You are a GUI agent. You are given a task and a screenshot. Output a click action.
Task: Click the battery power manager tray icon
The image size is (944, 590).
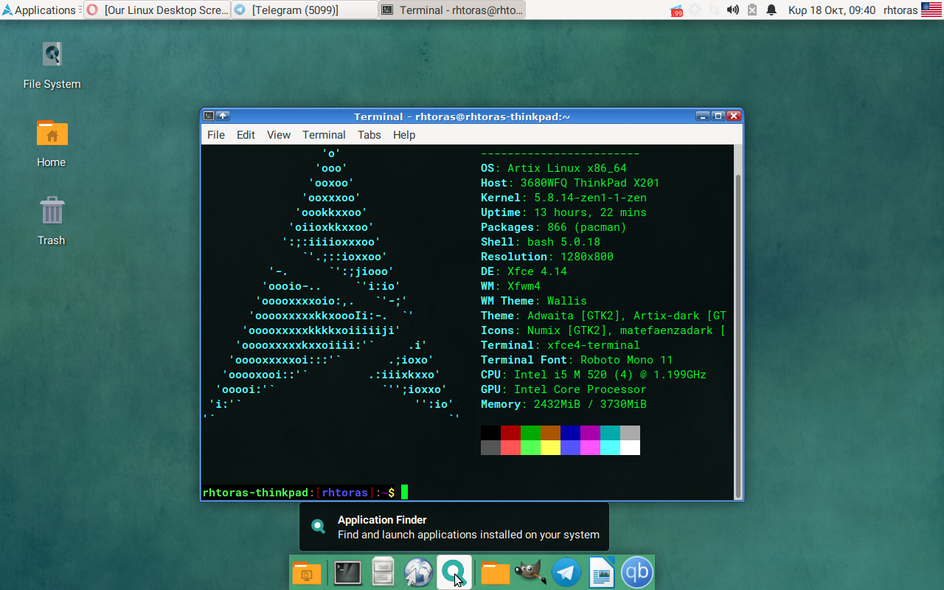click(752, 10)
